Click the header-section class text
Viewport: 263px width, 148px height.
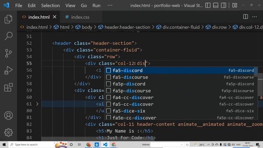(112, 43)
